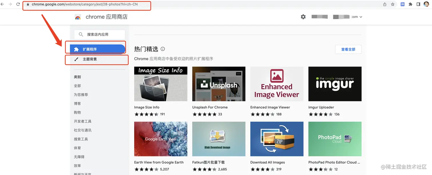Choose the 效率 category
Viewport: 432px width, 175px height.
(77, 166)
